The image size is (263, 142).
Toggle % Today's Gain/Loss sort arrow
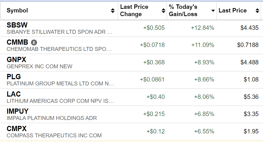click(213, 11)
